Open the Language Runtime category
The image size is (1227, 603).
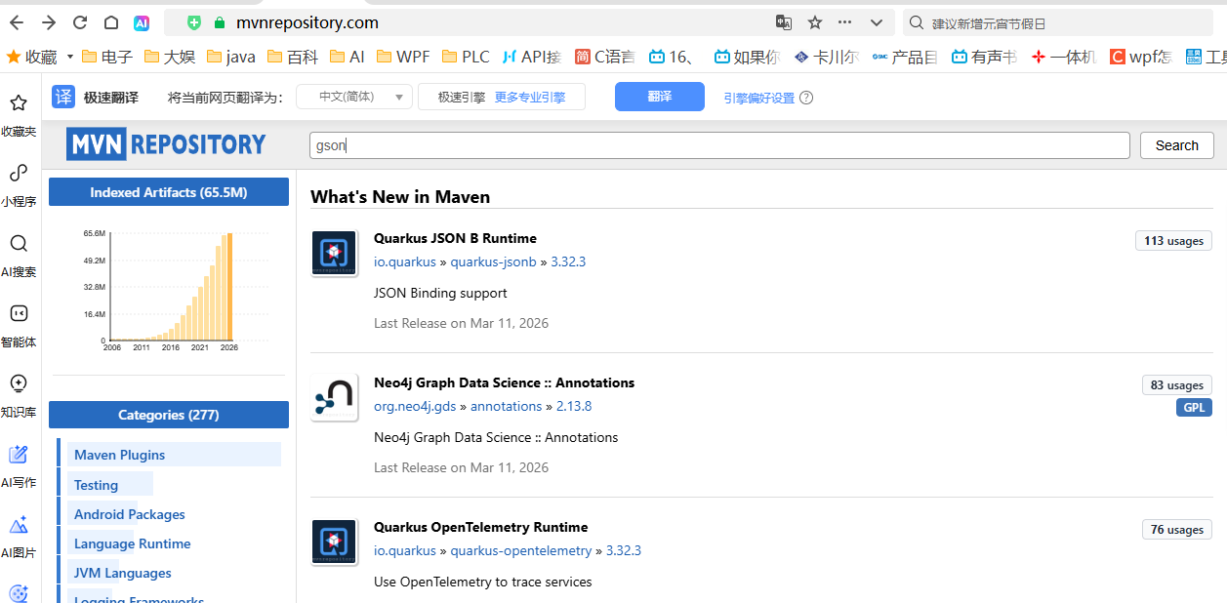(132, 543)
